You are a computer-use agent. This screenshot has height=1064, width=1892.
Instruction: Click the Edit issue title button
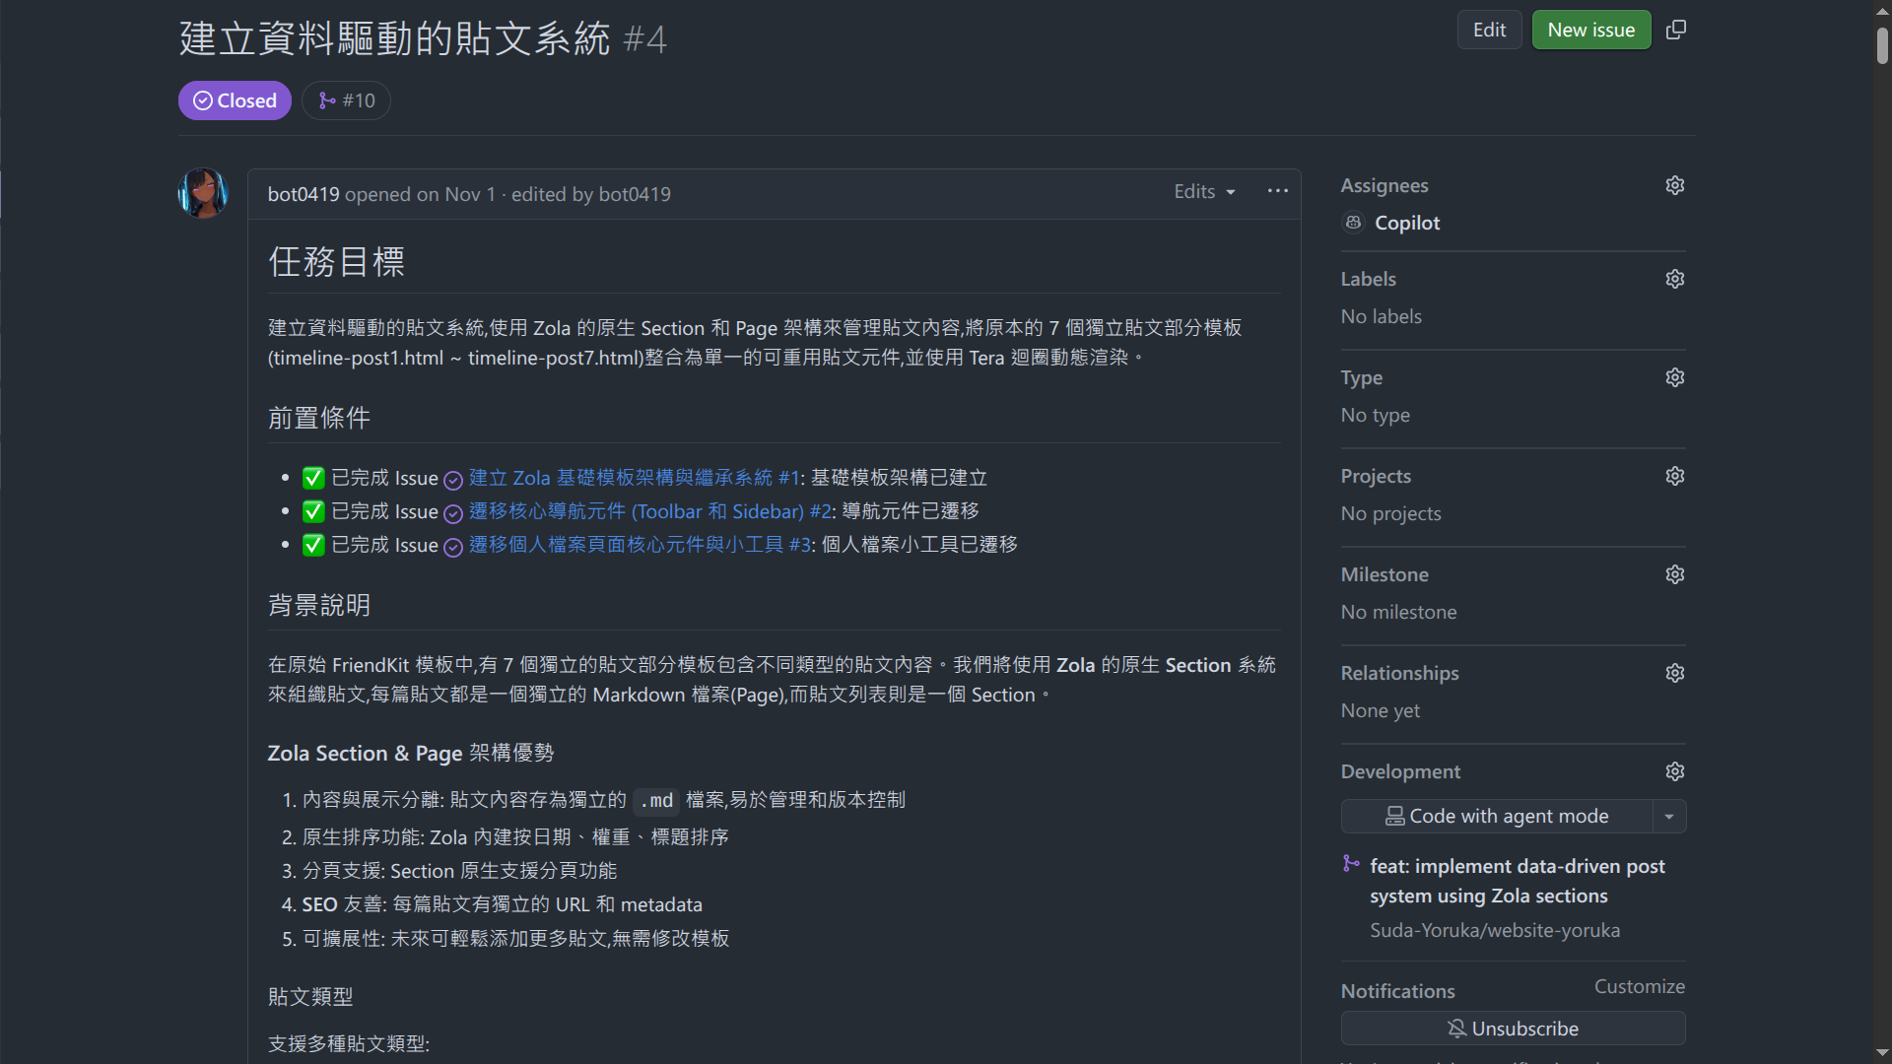(1488, 30)
